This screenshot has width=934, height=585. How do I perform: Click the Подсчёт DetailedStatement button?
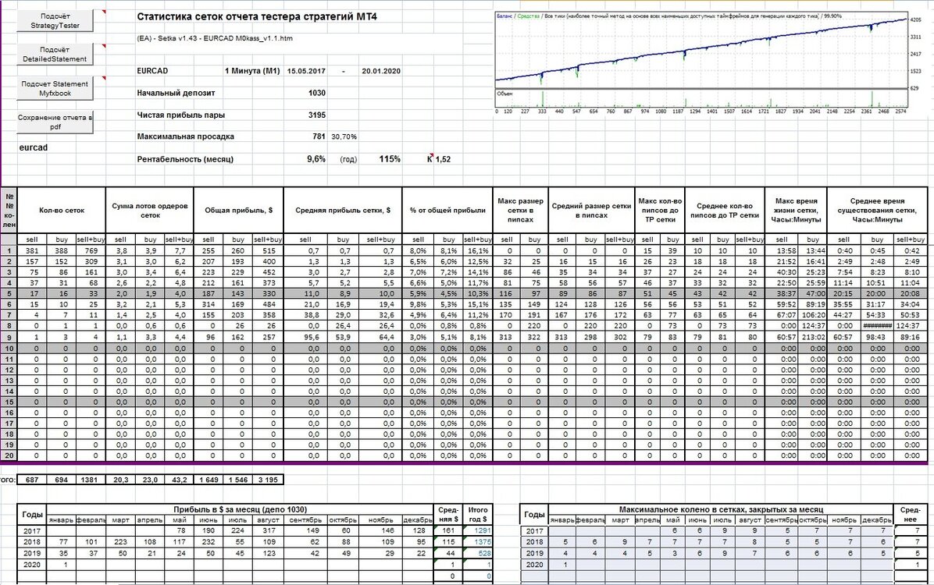click(55, 54)
